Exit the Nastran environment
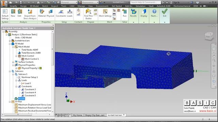The width and height of the screenshot is (218, 122). coord(165,13)
